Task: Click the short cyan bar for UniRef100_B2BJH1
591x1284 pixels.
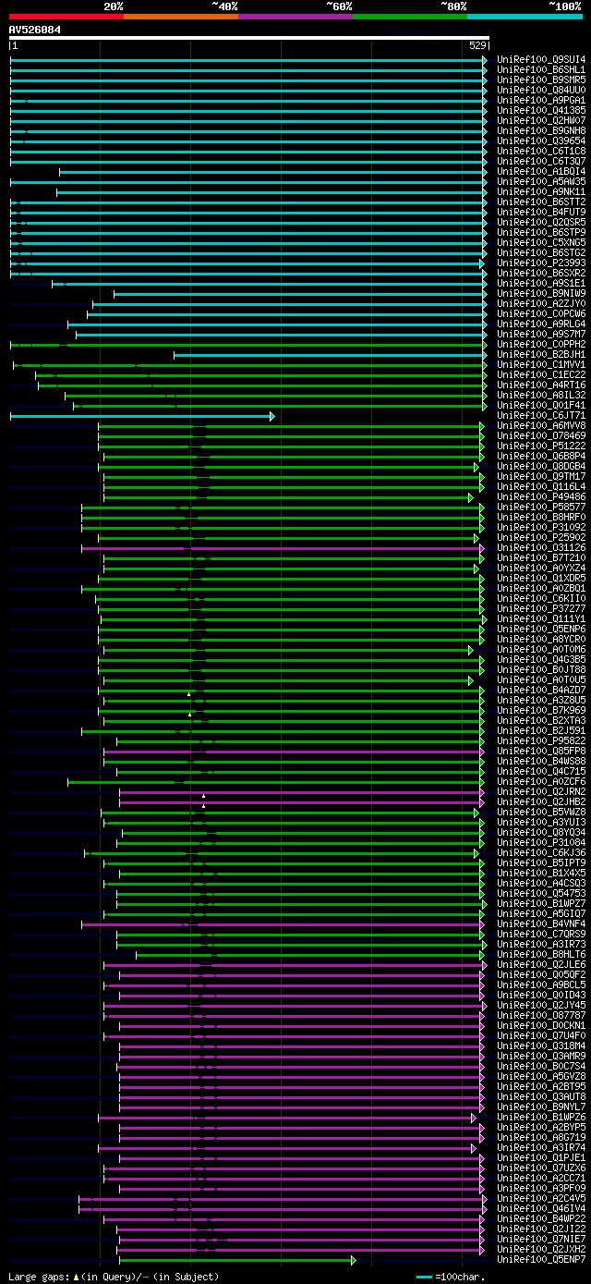Action: [330, 354]
